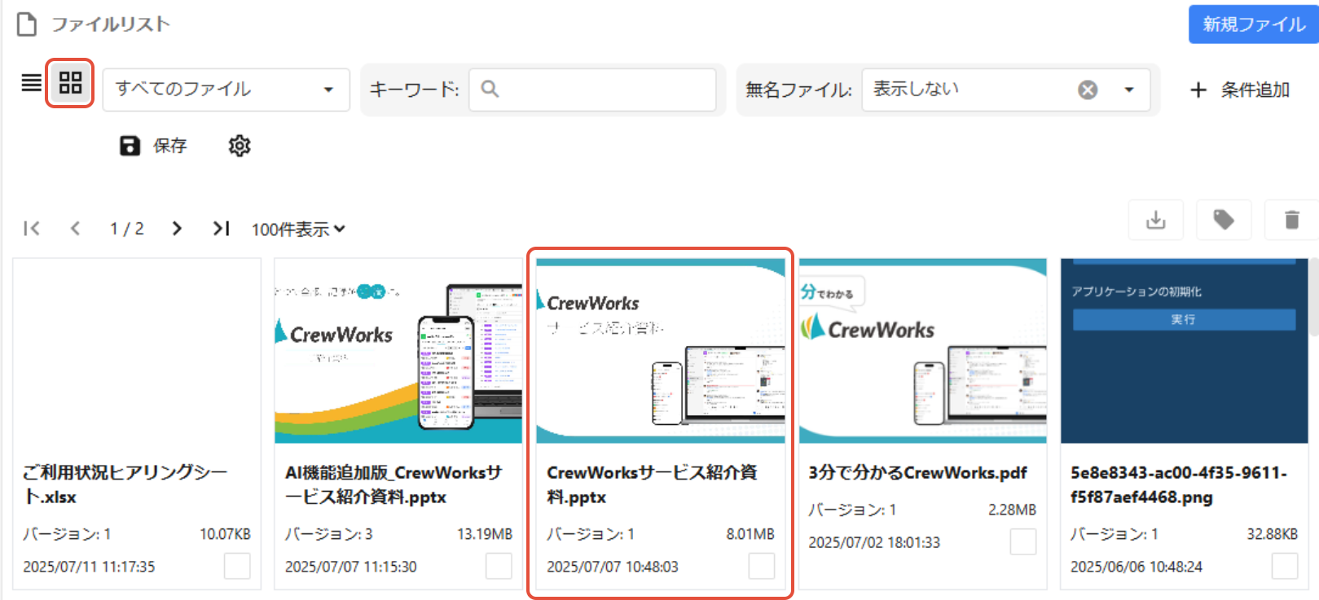This screenshot has width=1319, height=600.
Task: Click date 2025/07/07 11:15:30
Action: point(350,567)
